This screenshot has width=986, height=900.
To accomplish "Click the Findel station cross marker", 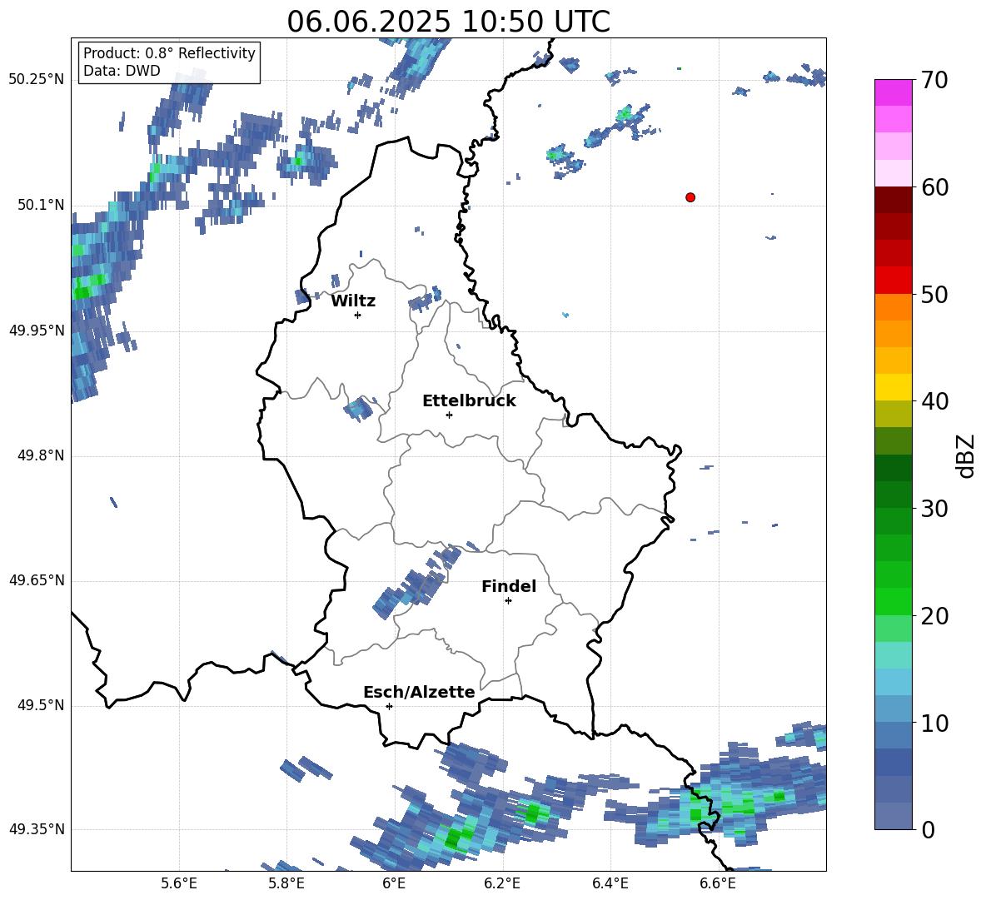I will 508,601.
